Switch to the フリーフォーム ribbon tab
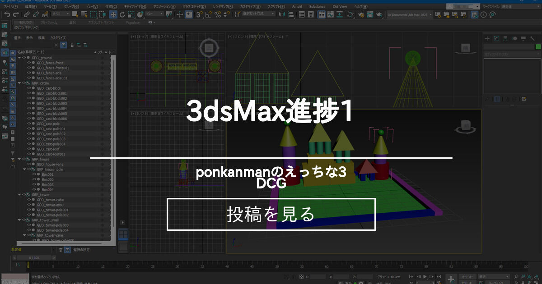Viewport: 542px width, 284px height. click(x=48, y=21)
